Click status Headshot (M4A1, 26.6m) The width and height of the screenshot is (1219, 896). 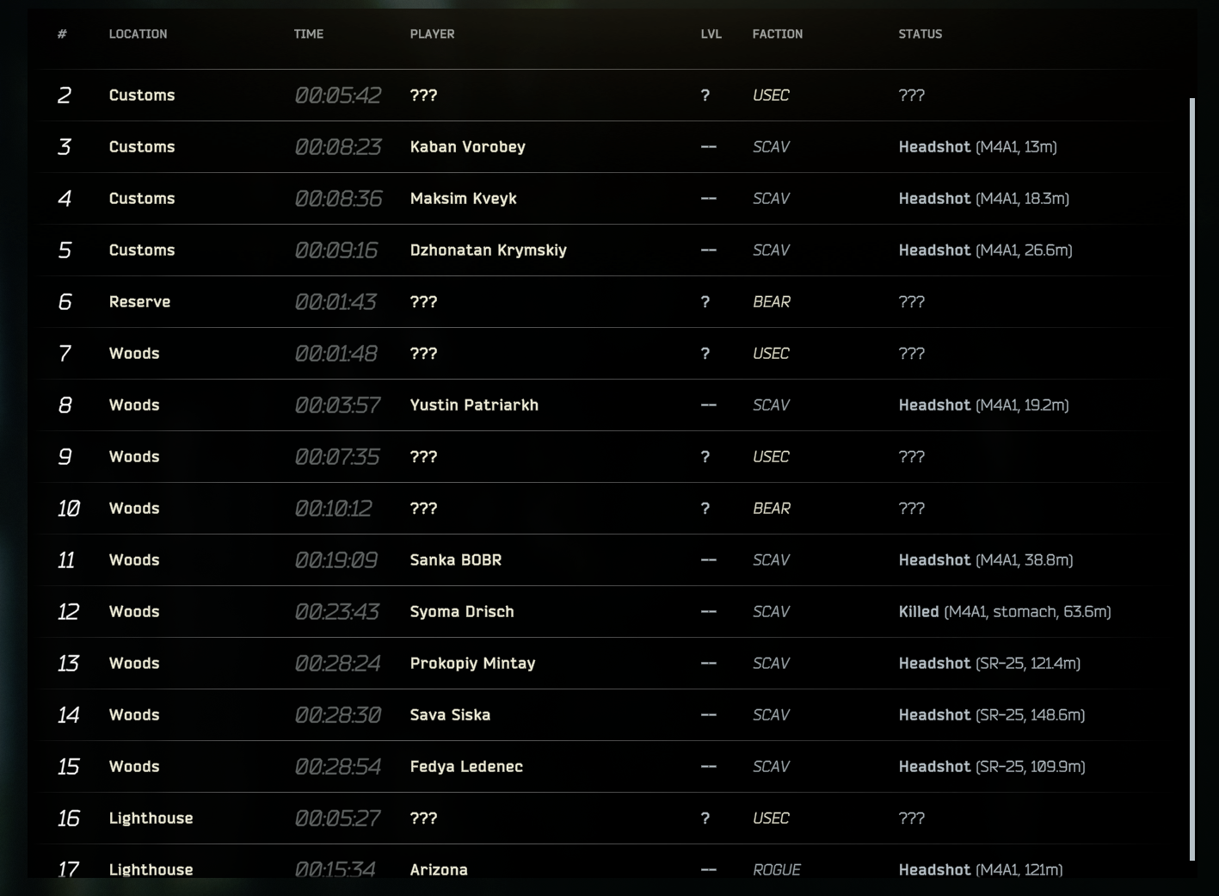pyautogui.click(x=986, y=250)
